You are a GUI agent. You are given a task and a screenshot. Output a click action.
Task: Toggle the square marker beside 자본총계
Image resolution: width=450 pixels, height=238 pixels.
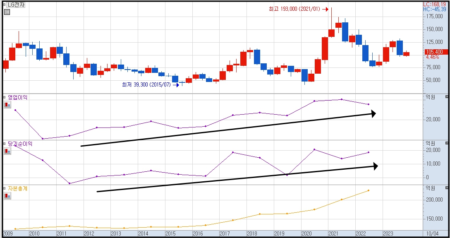[5, 188]
